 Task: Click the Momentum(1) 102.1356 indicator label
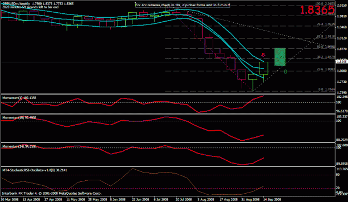(19, 98)
